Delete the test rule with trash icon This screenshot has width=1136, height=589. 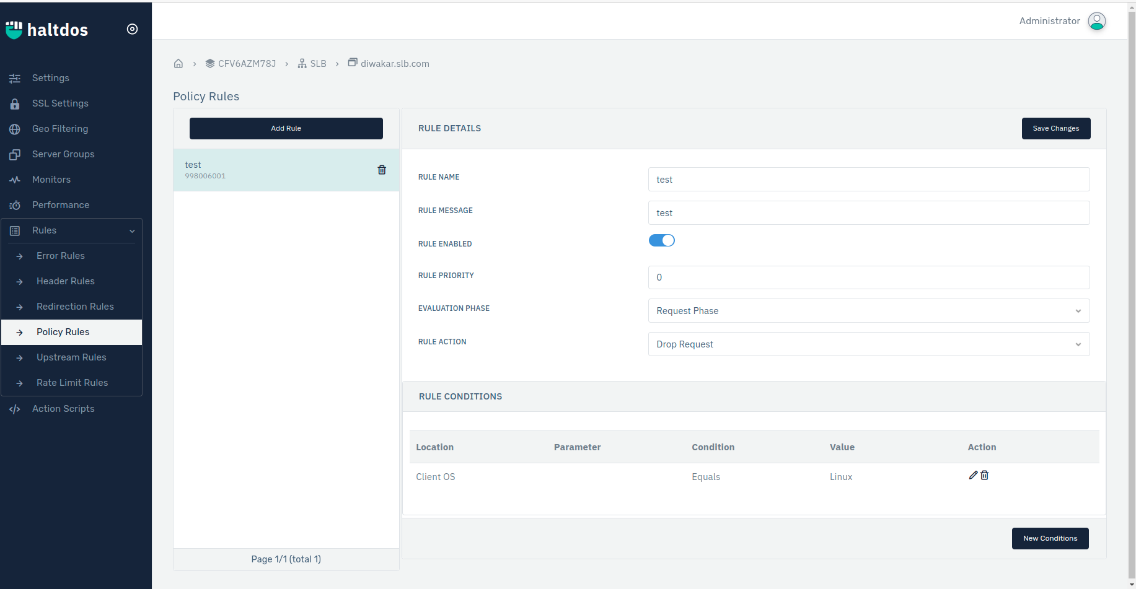click(x=382, y=170)
